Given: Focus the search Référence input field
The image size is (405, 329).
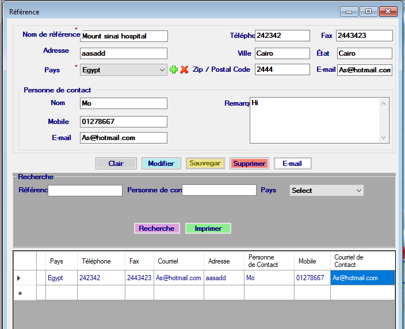Looking at the screenshot, I should (85, 190).
